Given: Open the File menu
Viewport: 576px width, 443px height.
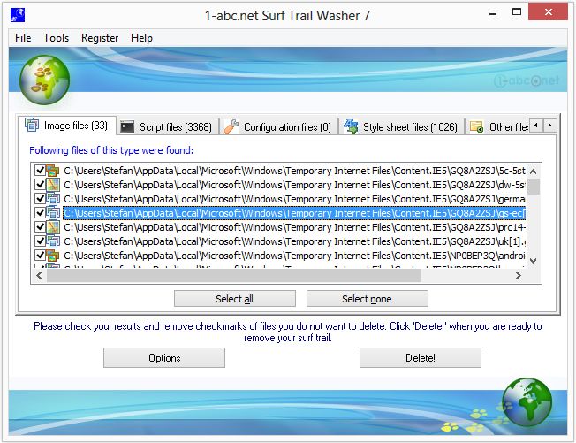Looking at the screenshot, I should (x=23, y=38).
